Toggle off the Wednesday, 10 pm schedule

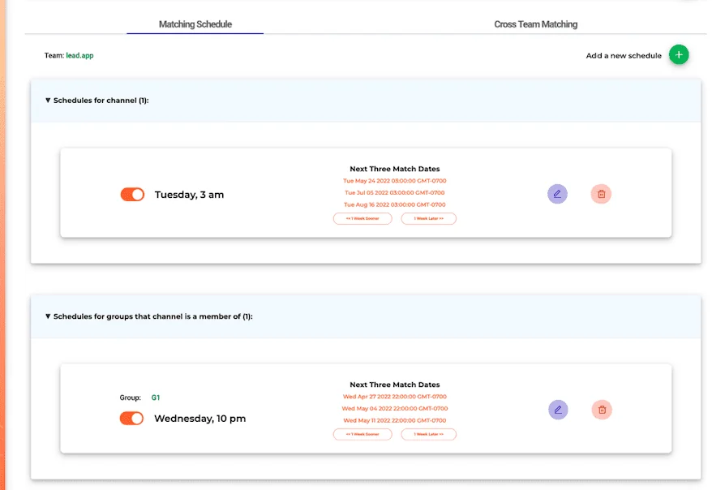coord(131,419)
